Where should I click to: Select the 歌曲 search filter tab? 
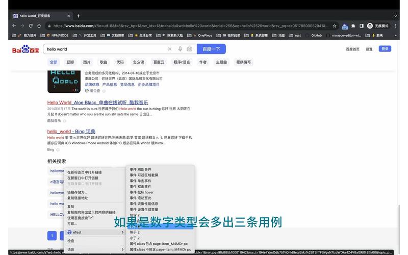coord(104,62)
